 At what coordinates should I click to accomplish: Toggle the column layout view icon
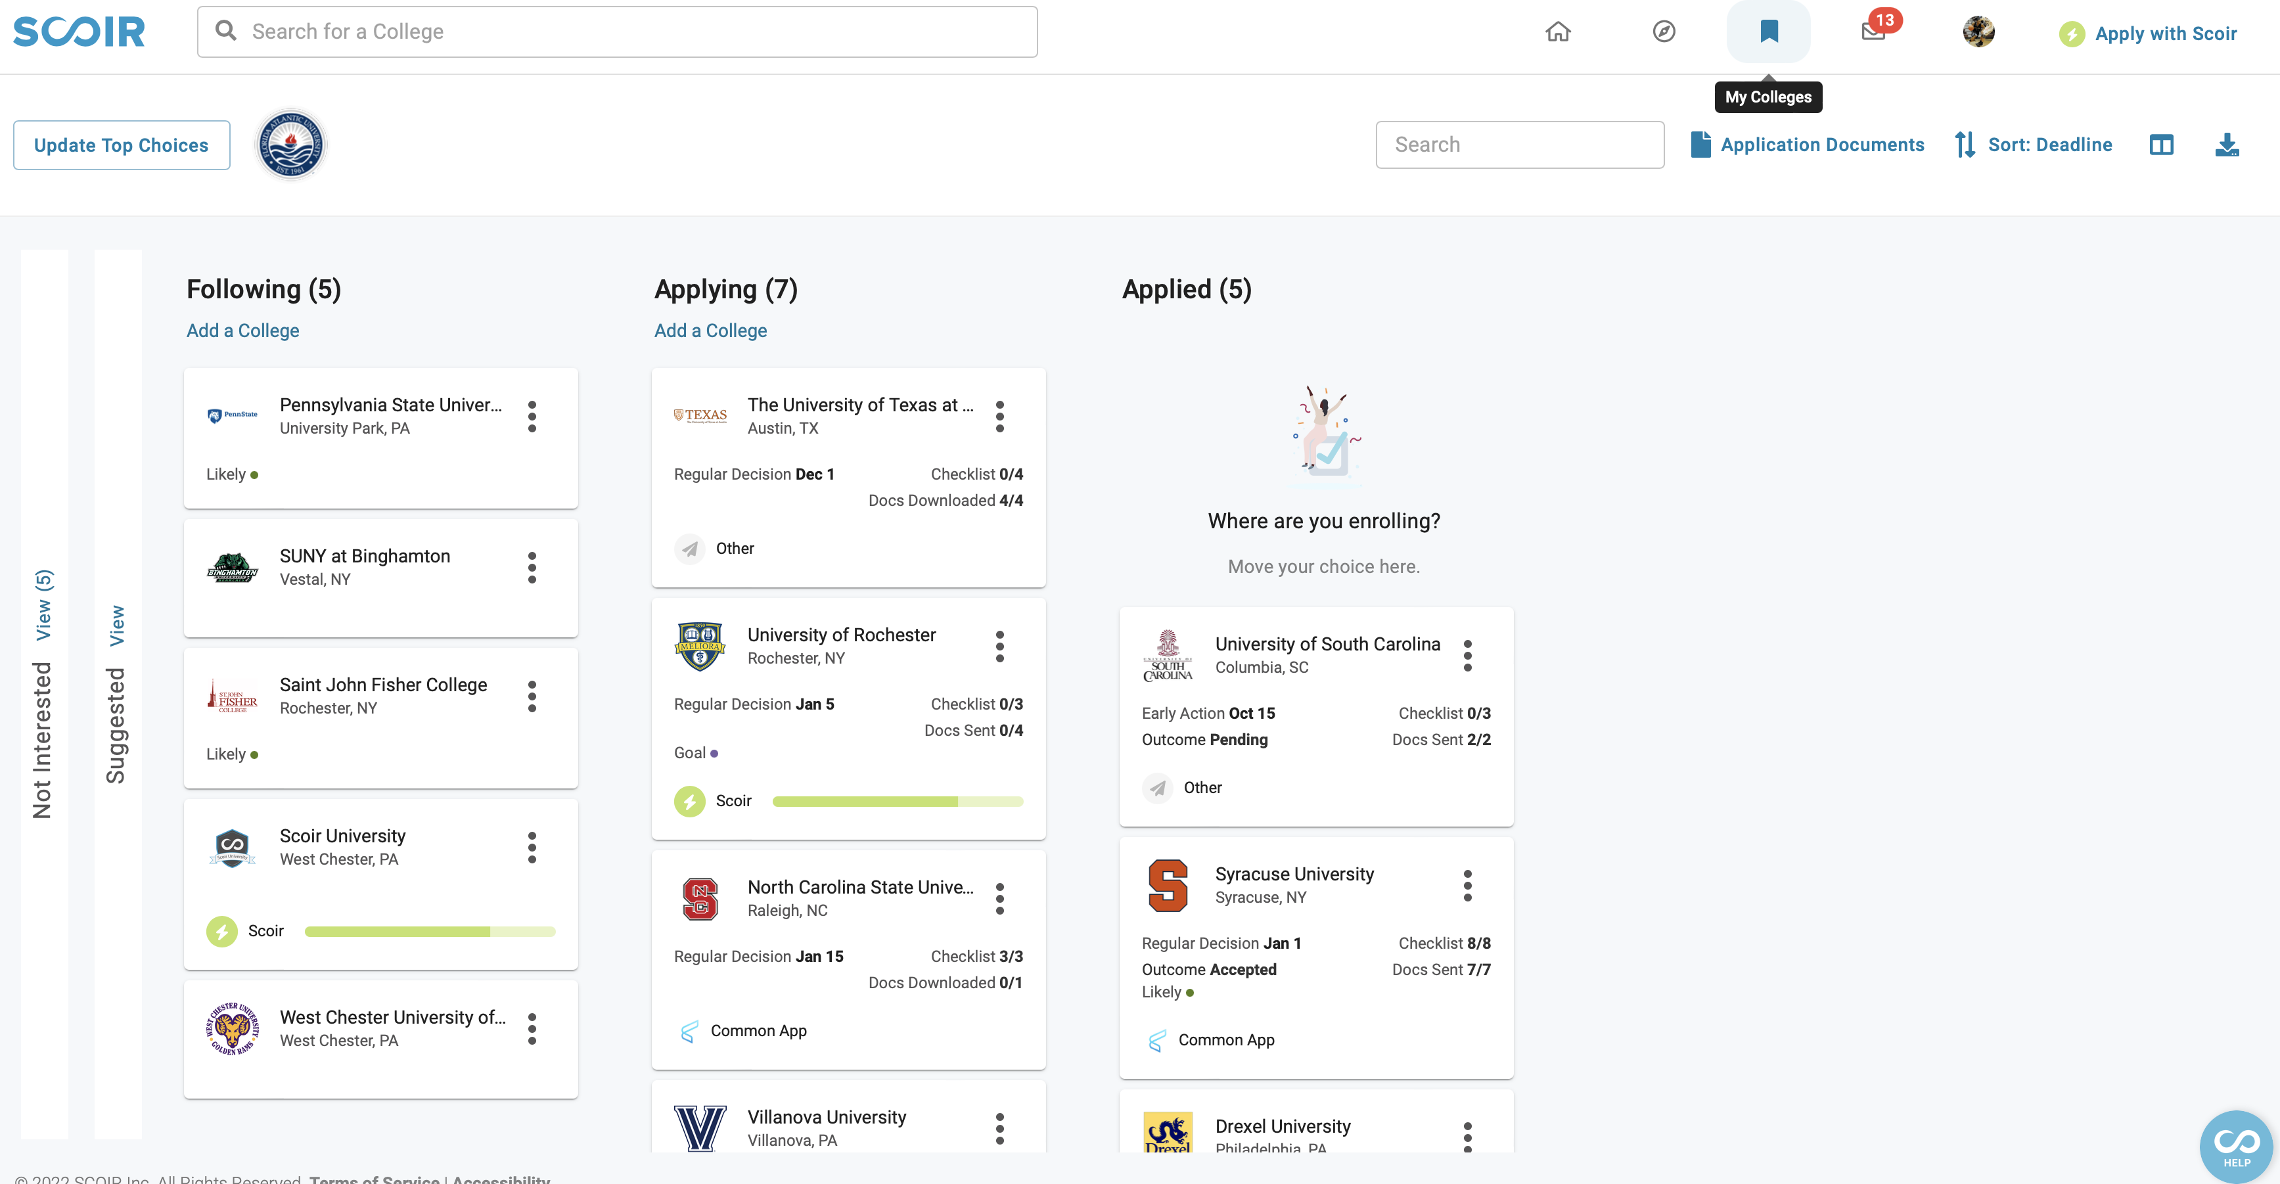[2161, 145]
